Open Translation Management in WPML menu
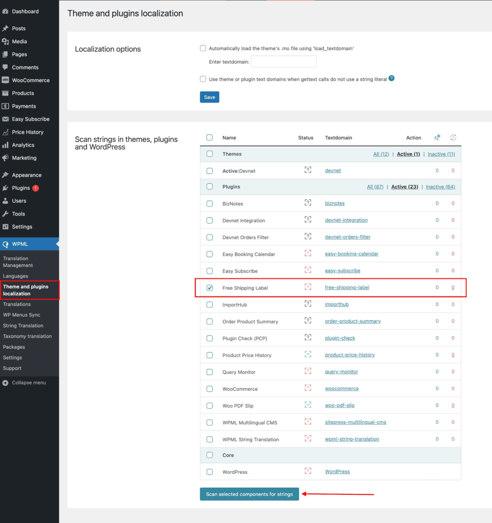This screenshot has width=492, height=523. click(x=18, y=262)
